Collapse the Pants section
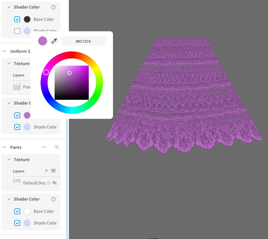The width and height of the screenshot is (268, 239). (x=5, y=147)
